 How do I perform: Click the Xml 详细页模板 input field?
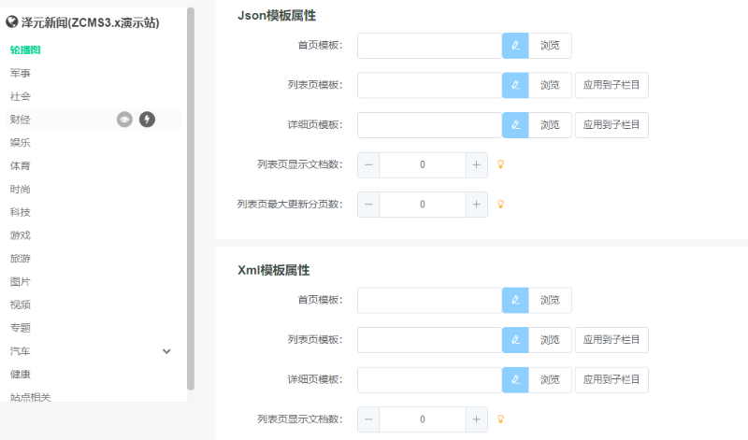click(429, 379)
